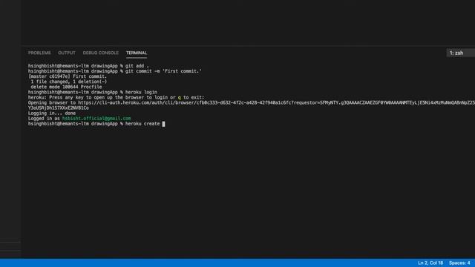475x267 pixels.
Task: Open the '1: zsh' terminal selector dropdown
Action: coord(460,53)
